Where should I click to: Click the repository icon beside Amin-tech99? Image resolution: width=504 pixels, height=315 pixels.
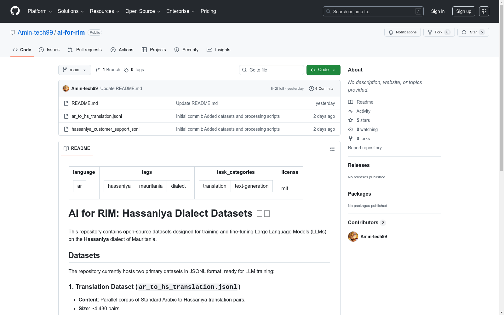pos(13,32)
